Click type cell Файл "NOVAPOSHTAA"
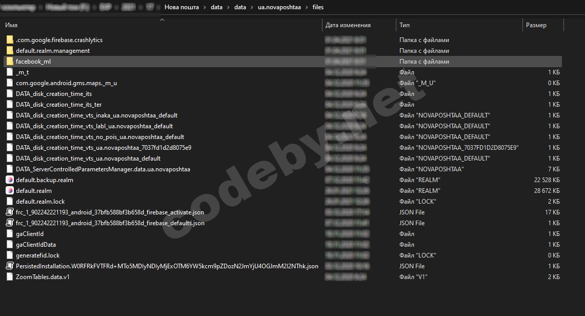585x316 pixels. 431,169
